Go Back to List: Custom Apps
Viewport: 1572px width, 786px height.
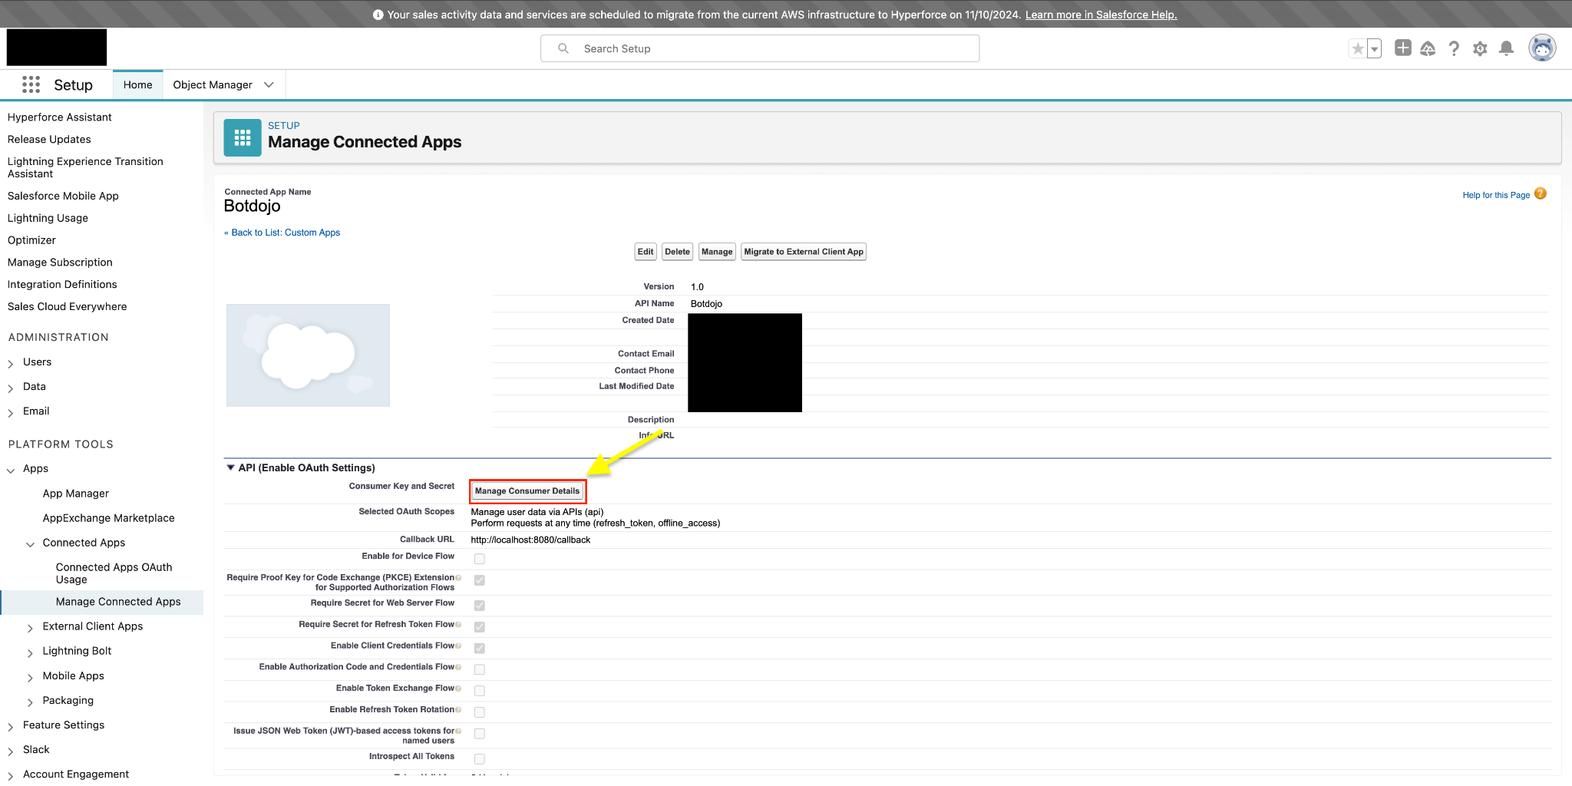click(282, 233)
